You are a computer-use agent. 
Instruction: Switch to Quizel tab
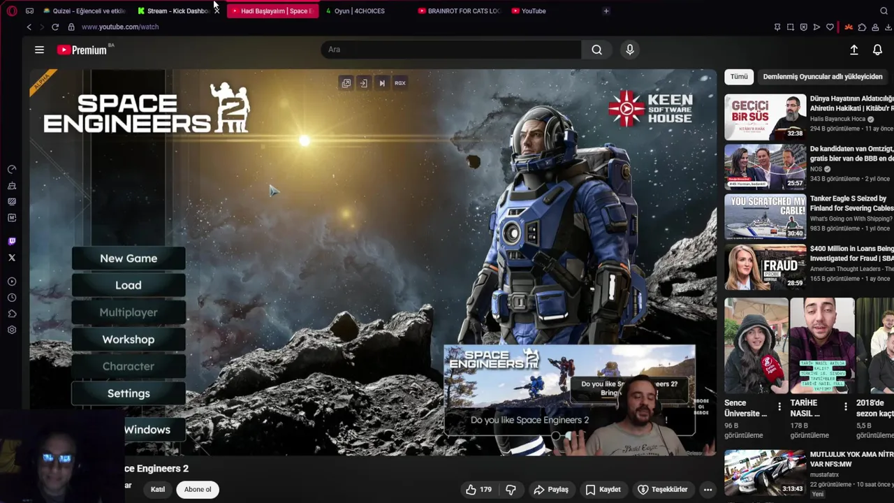click(84, 11)
